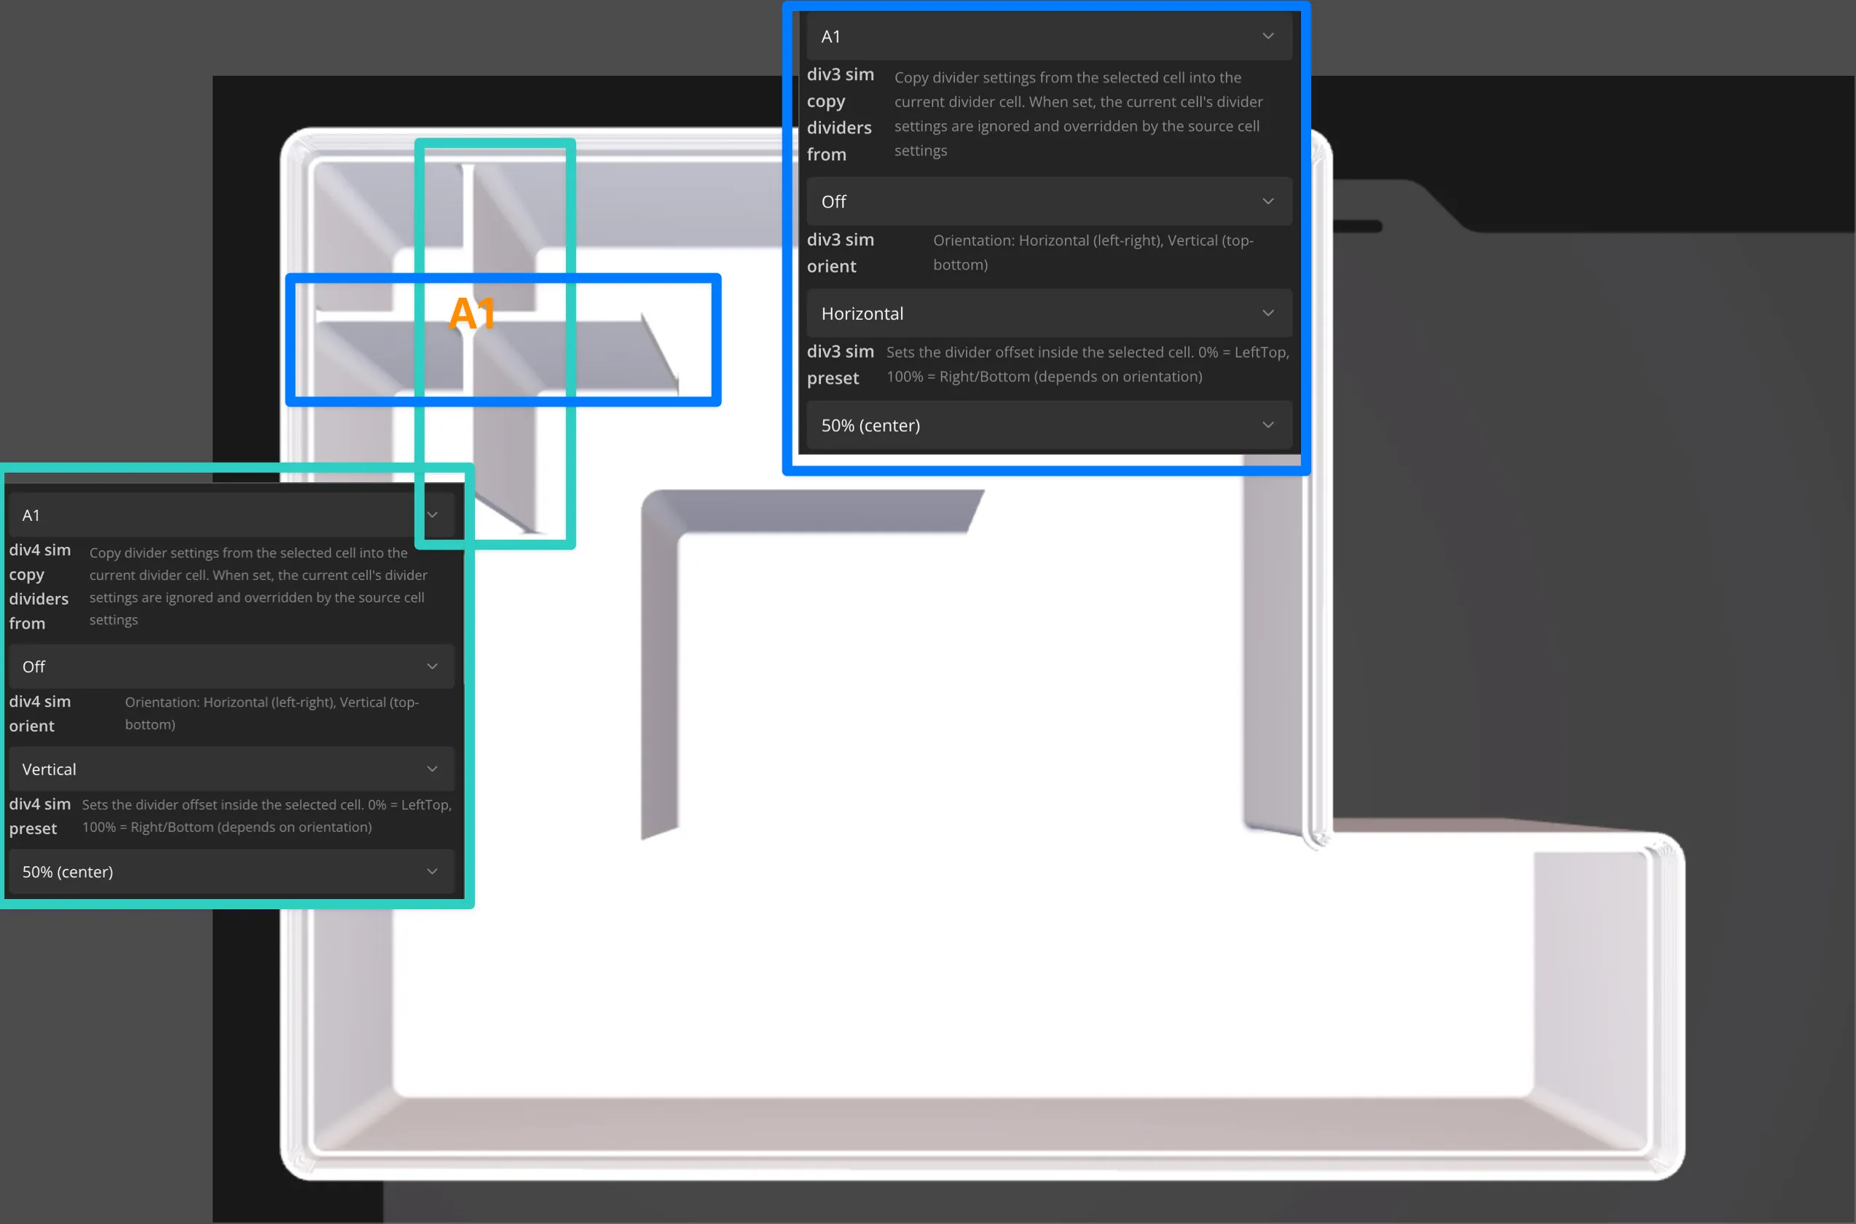
Task: Click the 'div4 sim preset' label
Action: [40, 816]
